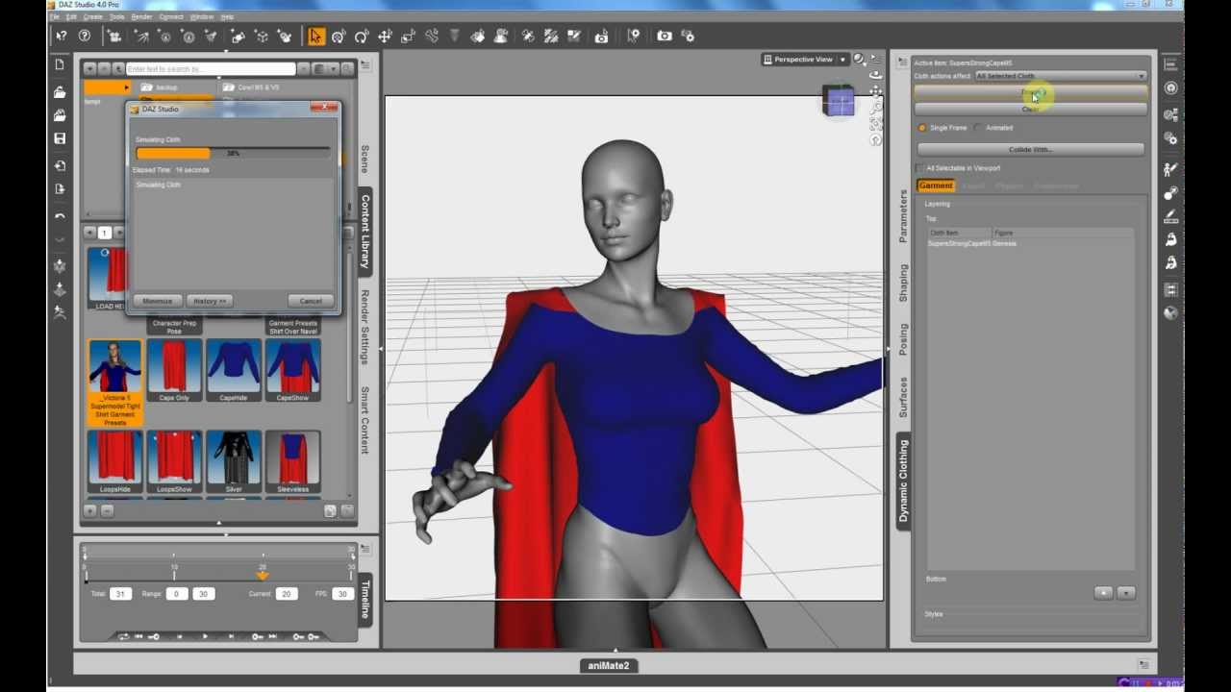Click the Minimize button in simulation dialog
Image resolution: width=1231 pixels, height=692 pixels.
(x=158, y=301)
